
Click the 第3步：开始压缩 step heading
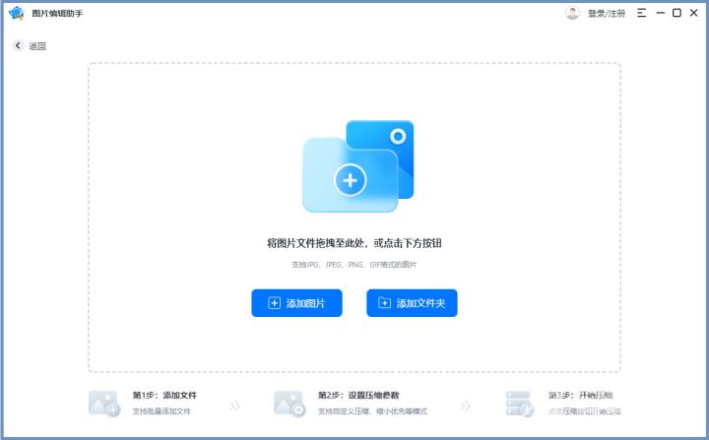573,395
